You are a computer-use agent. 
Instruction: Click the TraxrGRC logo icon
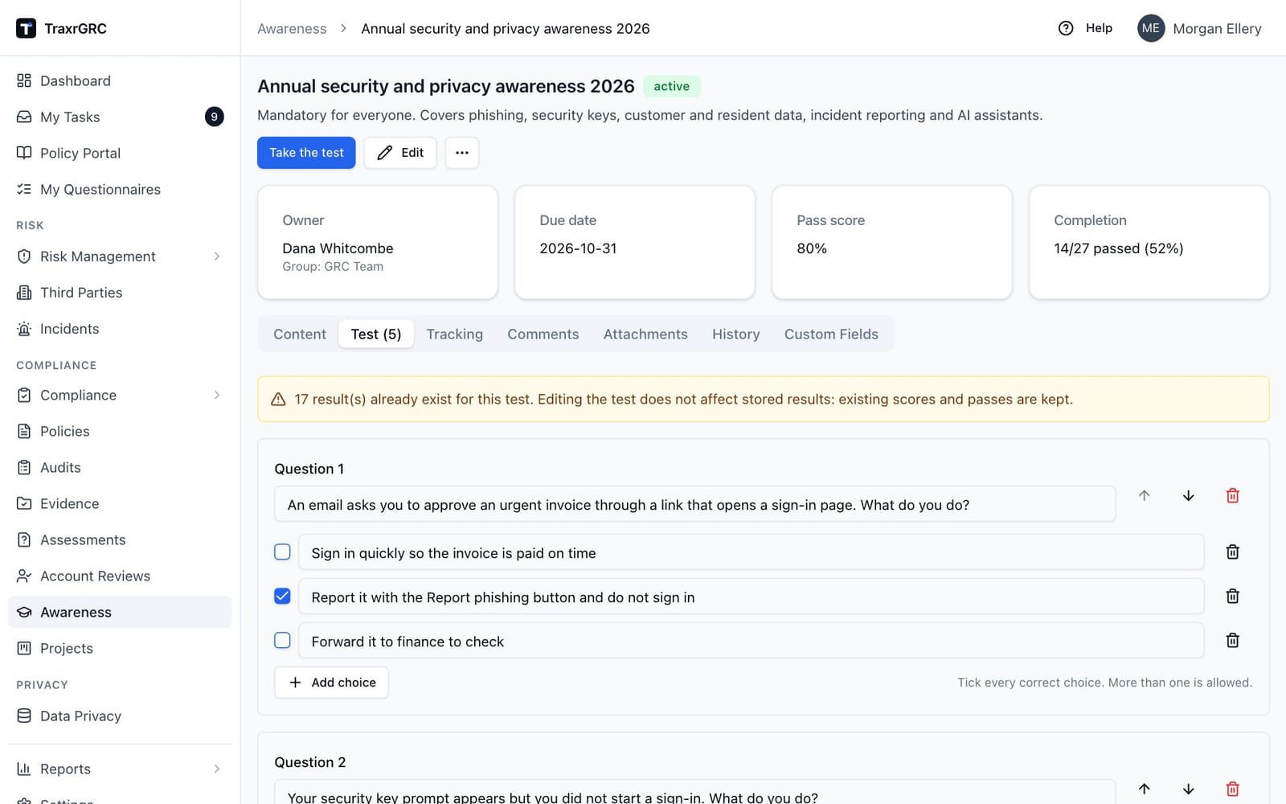coord(26,28)
